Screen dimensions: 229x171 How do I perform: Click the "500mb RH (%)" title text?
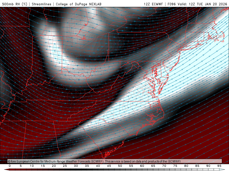[x=15, y=4]
